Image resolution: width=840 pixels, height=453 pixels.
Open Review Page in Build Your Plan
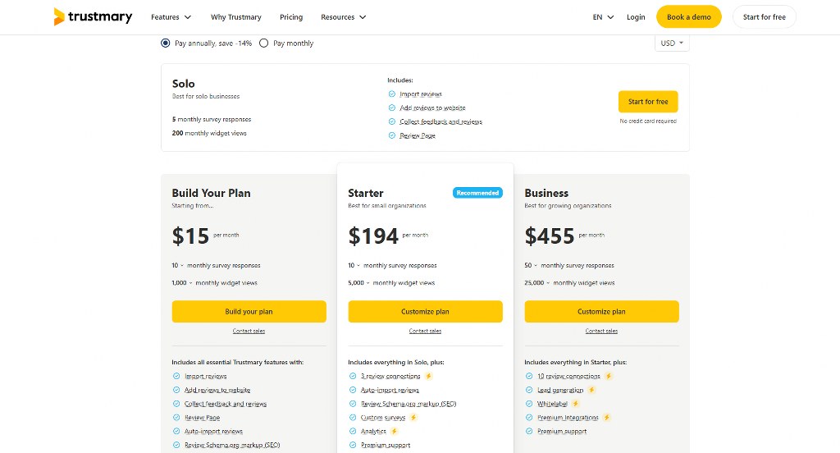point(202,418)
